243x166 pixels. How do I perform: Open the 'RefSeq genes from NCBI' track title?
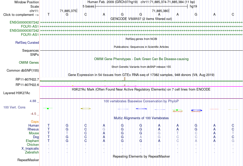click(141, 39)
